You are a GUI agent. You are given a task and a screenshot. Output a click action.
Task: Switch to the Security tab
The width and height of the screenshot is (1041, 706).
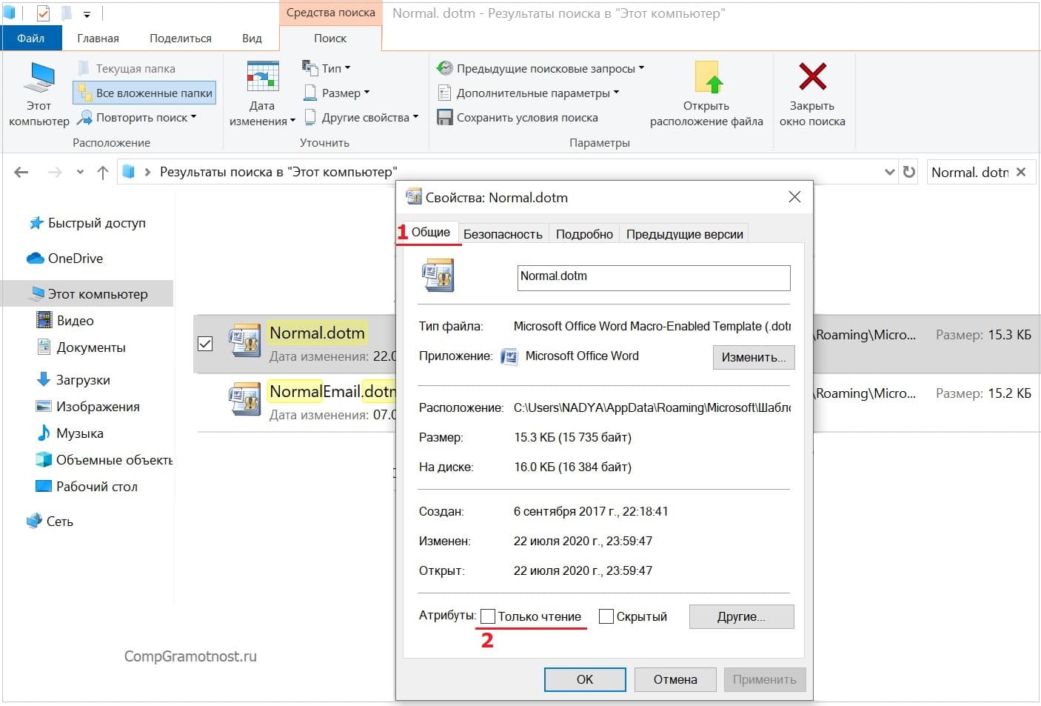click(x=503, y=234)
